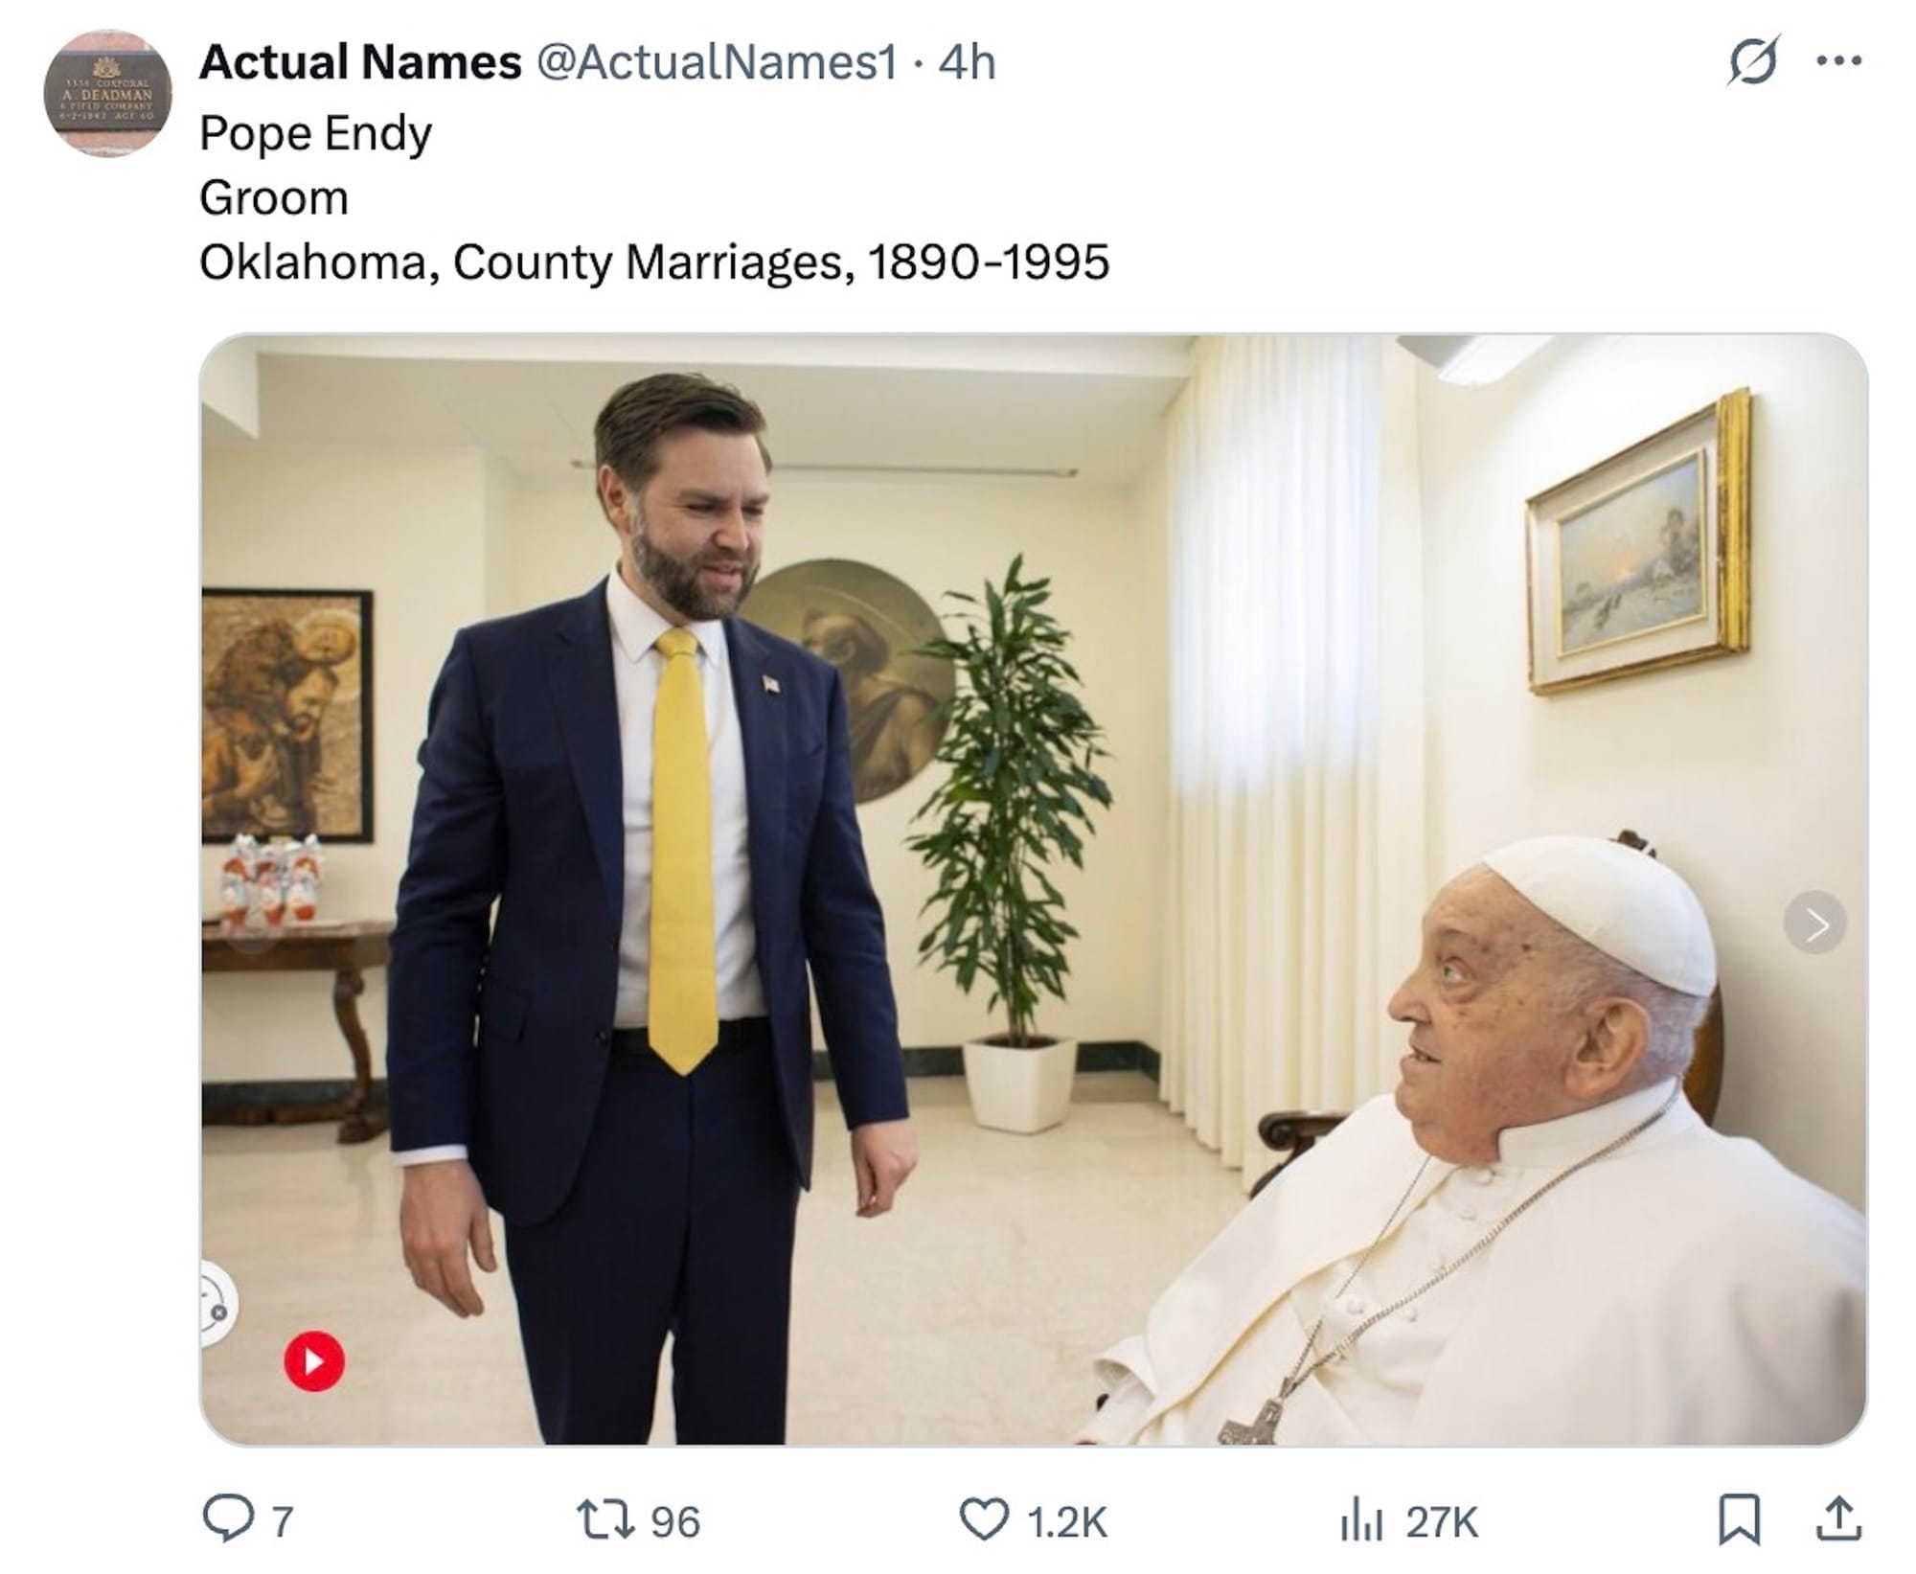1916x1574 pixels.
Task: Click the Actual Names profile avatar
Action: coord(107,94)
